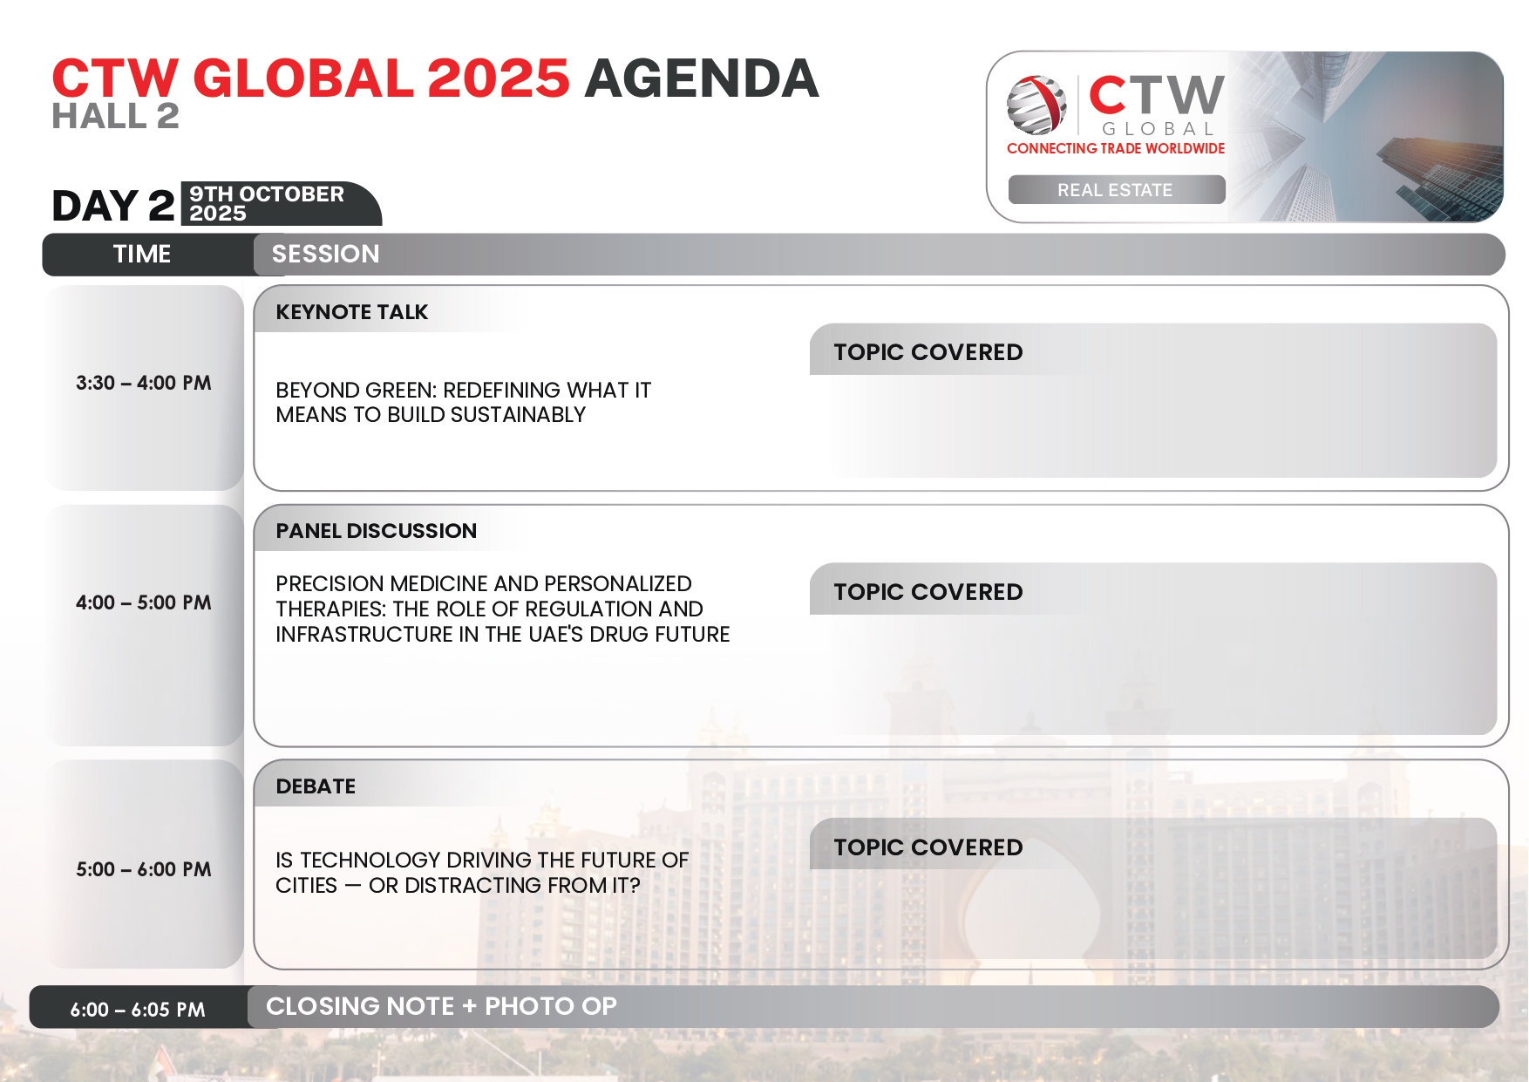Click the keynote's TOPIC COVERED box
This screenshot has width=1529, height=1082.
(x=1152, y=401)
